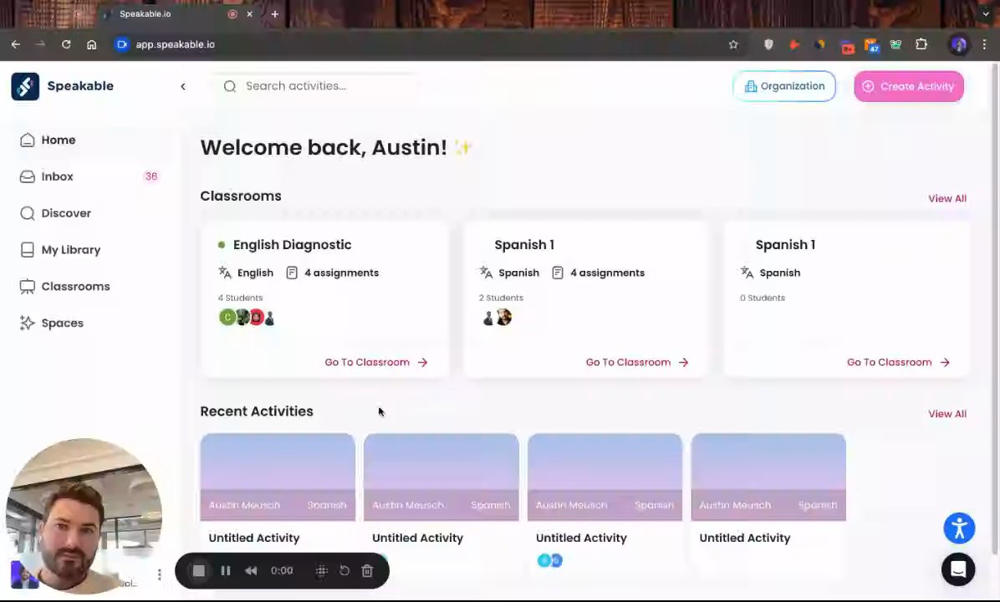Go To Classroom for Spanish 1 with 2 students
Screen dimensions: 1000x602
[637, 362]
